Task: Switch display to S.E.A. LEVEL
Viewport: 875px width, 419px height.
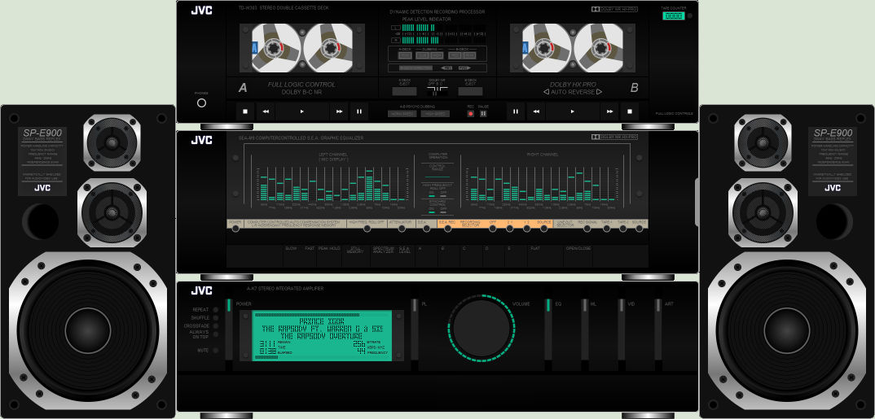Action: coord(405,255)
